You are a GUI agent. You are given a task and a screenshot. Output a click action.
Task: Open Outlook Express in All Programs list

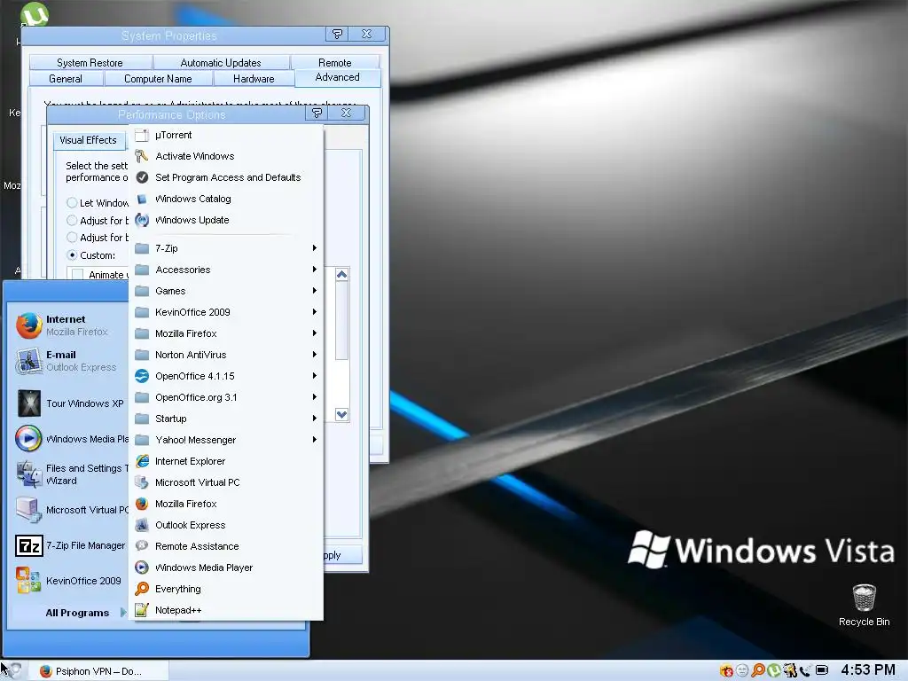[226, 525]
